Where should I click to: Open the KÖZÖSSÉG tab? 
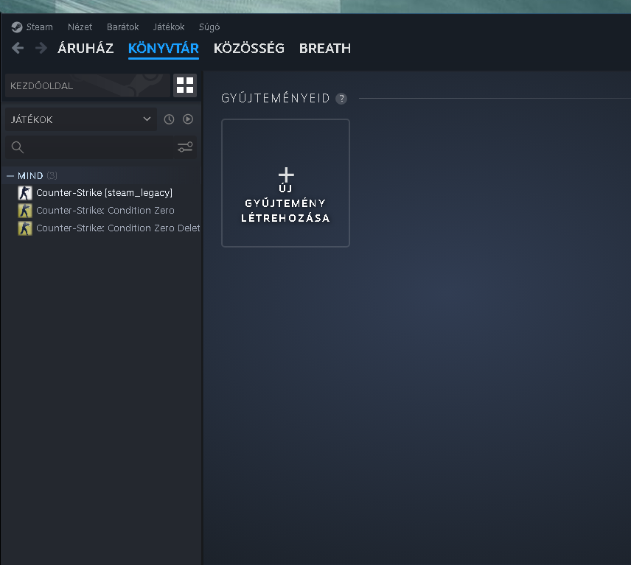(x=248, y=49)
